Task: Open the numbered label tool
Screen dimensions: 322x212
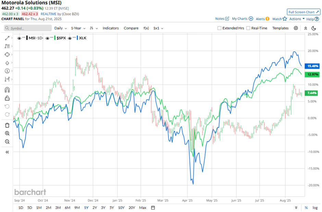Action: pos(7,71)
